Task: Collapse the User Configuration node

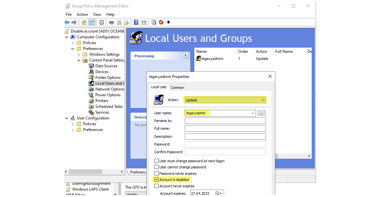Action: click(x=67, y=118)
